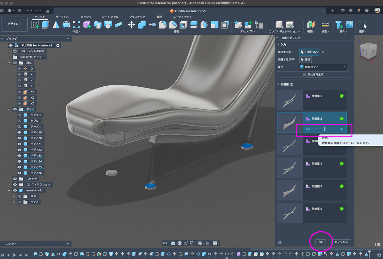The width and height of the screenshot is (383, 259).
Task: Open the timeline settings gear
Action: coord(379,255)
